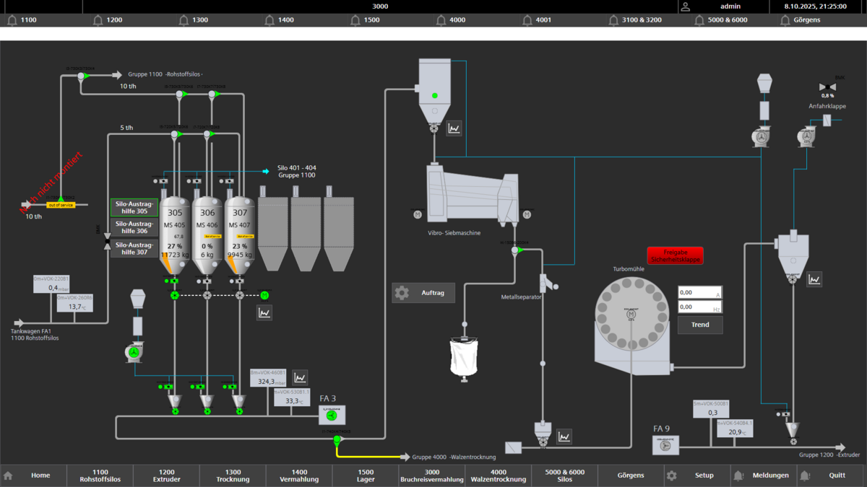The image size is (867, 487).
Task: Go to 4000 Walzentrocknung in bottom navigation
Action: pos(499,475)
